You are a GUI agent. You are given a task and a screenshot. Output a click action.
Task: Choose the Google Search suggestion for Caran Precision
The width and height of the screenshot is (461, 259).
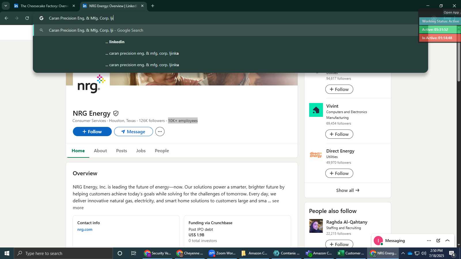point(231,30)
